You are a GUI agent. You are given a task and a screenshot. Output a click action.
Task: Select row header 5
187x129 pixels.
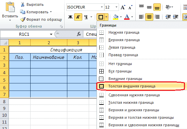[x=4, y=80]
